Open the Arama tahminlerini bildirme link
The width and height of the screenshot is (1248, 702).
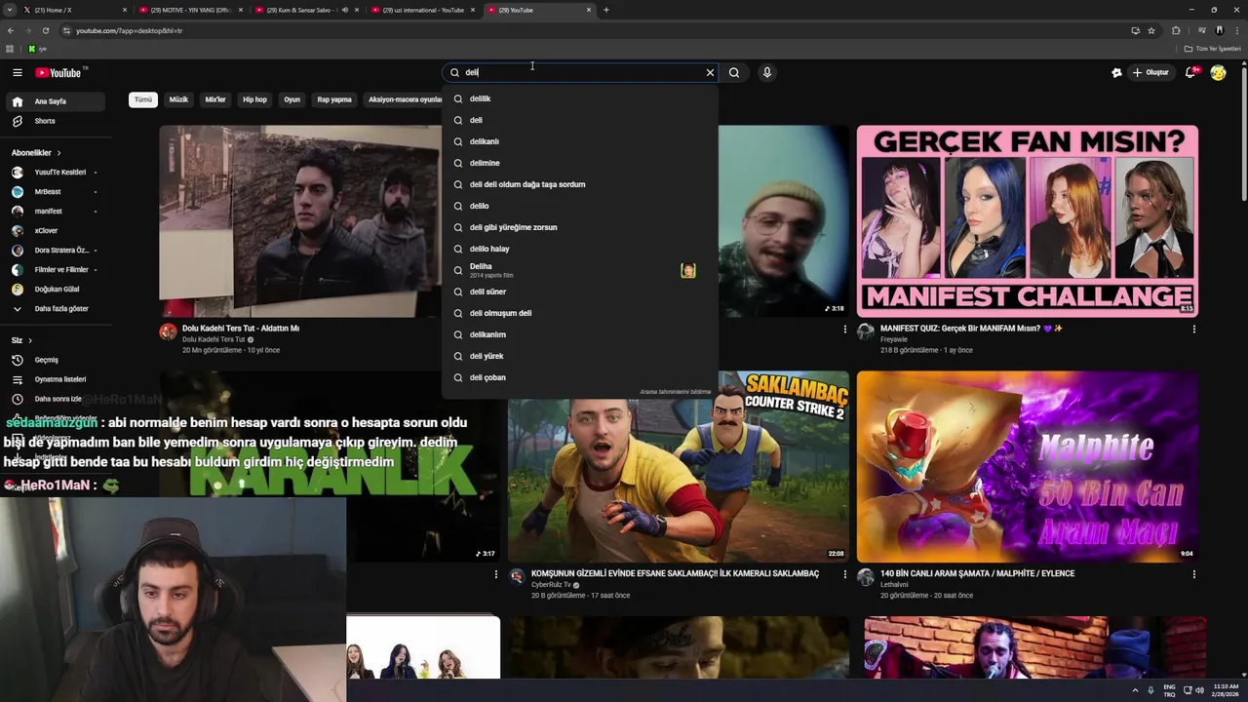point(675,392)
